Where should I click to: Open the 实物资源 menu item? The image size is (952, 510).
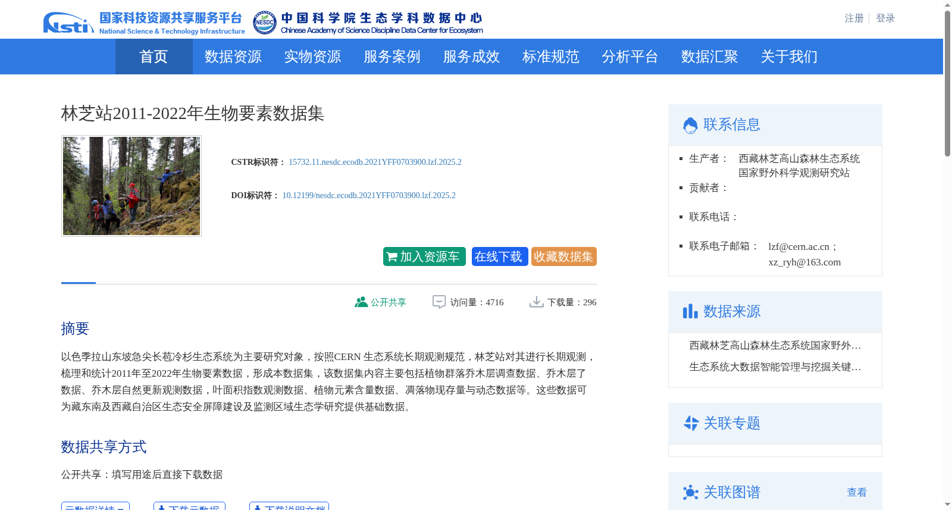[312, 57]
